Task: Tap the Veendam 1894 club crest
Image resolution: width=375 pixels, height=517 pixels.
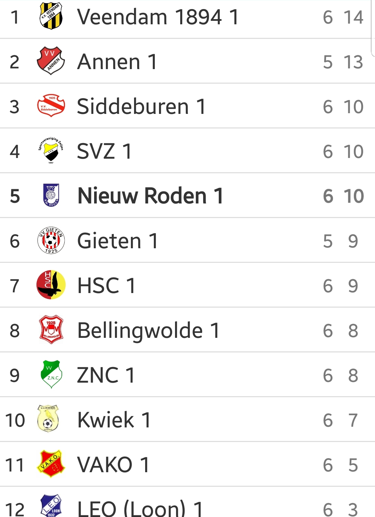Action: point(51,16)
